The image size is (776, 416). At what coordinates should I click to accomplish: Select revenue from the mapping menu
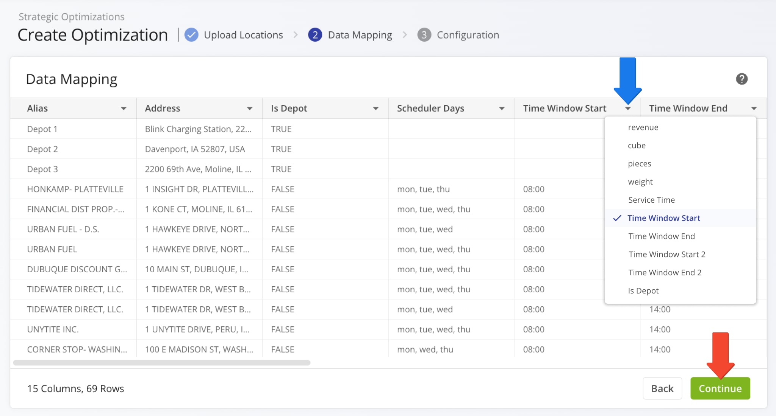[643, 127]
